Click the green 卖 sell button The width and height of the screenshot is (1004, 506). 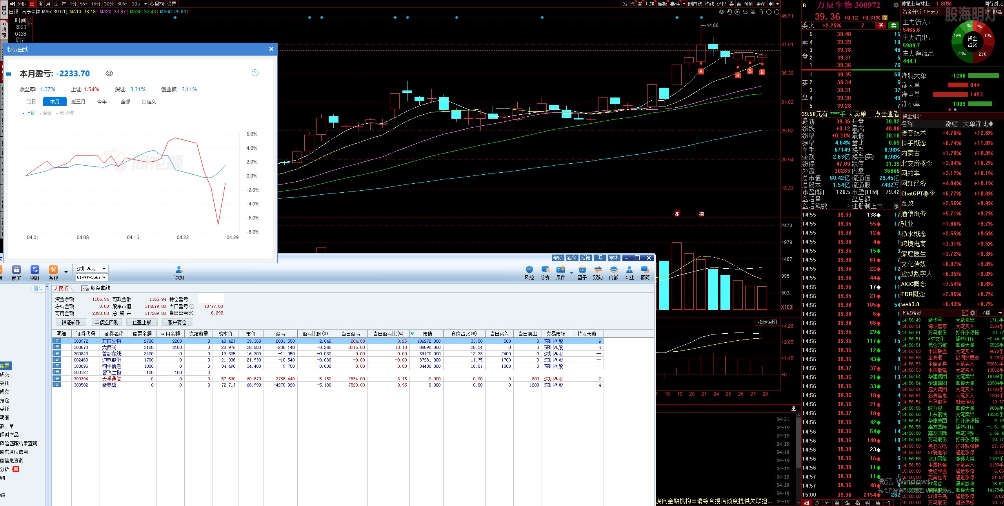(x=893, y=25)
